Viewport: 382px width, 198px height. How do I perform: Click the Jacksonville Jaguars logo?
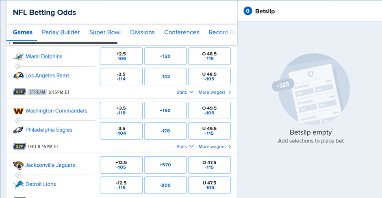pos(18,165)
